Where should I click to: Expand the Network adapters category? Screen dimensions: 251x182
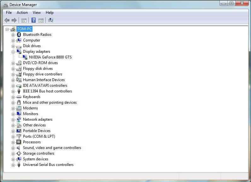(x=13, y=119)
